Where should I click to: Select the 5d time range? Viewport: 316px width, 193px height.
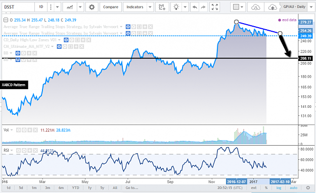tap(21, 188)
